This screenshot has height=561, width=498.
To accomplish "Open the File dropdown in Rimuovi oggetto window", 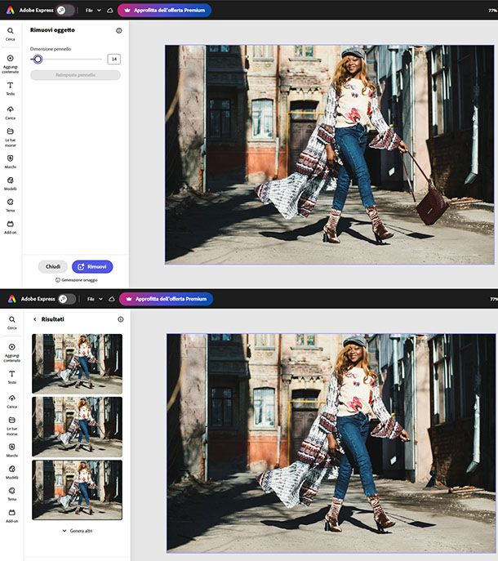I will [x=93, y=11].
